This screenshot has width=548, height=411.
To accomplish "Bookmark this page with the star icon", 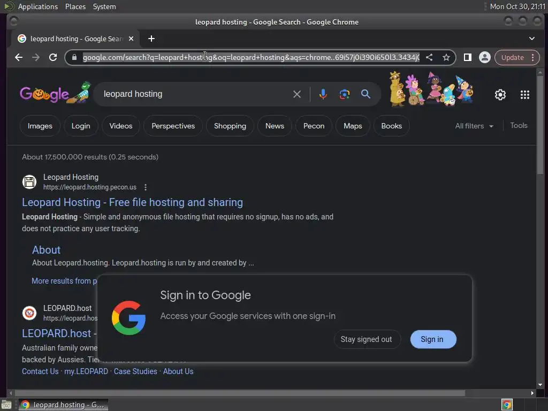I will pyautogui.click(x=446, y=57).
